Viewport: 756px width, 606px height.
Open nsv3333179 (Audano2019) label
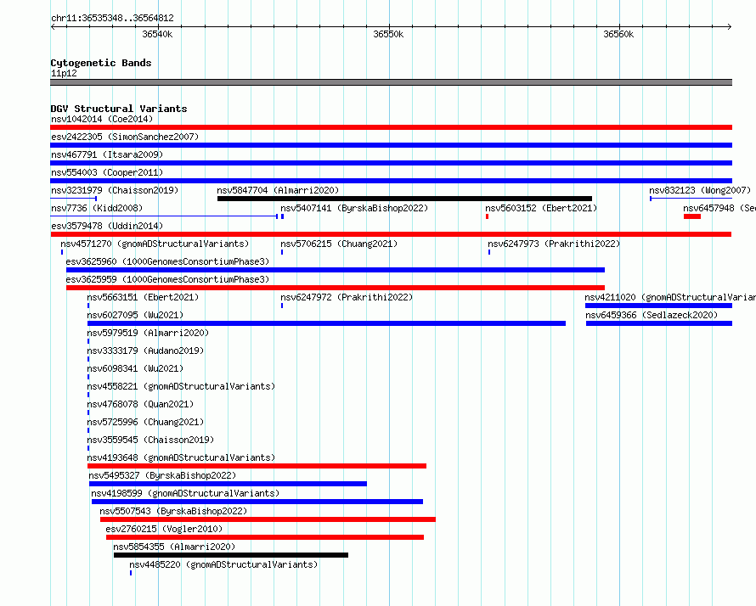point(145,351)
